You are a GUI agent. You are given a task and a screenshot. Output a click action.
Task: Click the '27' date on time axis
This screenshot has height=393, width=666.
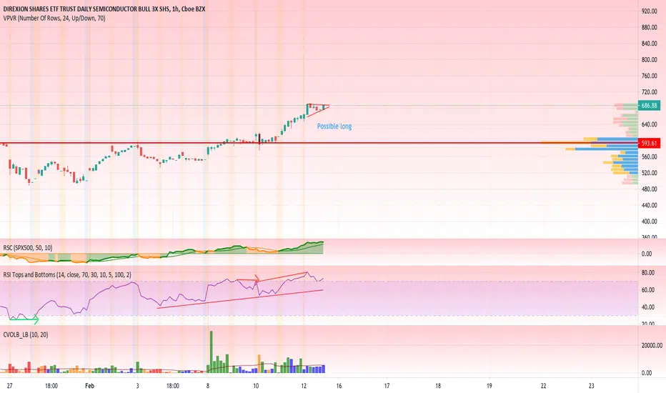(x=10, y=386)
